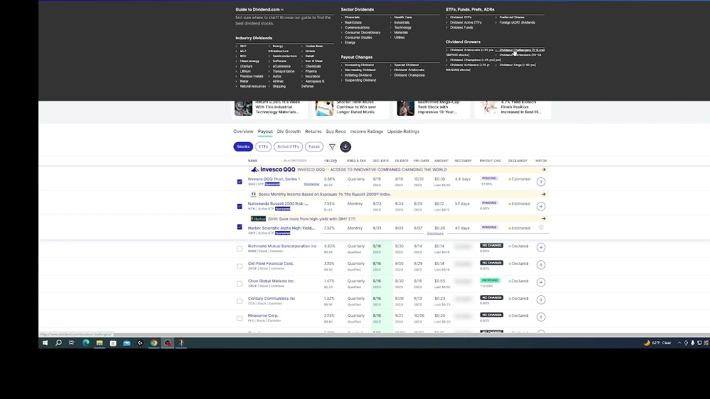
Task: Open Guide to Dividend.com link
Action: pyautogui.click(x=259, y=9)
